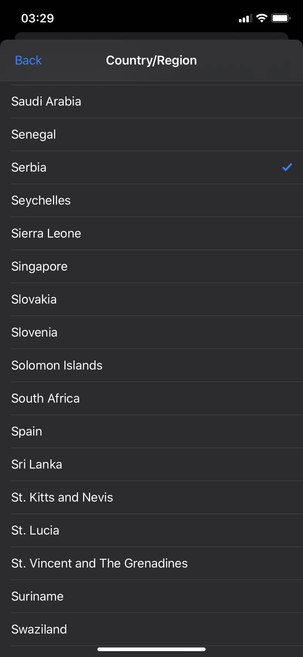Select Saudi Arabia from the list
Screen dimensions: 303x657
46,102
